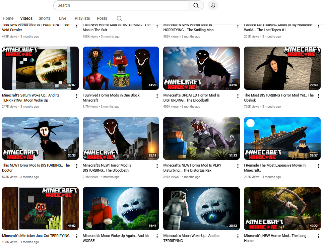
Task: Click title 'I Remade The Most Expensive Movie In Minecraft'
Action: coord(275,168)
